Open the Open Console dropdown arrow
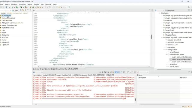192x108 pixels. coord(130,72)
